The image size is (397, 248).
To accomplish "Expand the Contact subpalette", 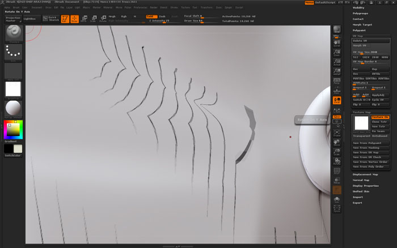I will coord(358,19).
